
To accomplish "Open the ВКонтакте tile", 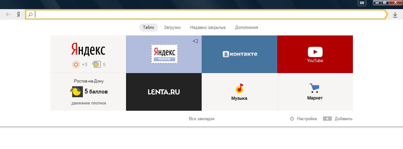I will point(239,54).
